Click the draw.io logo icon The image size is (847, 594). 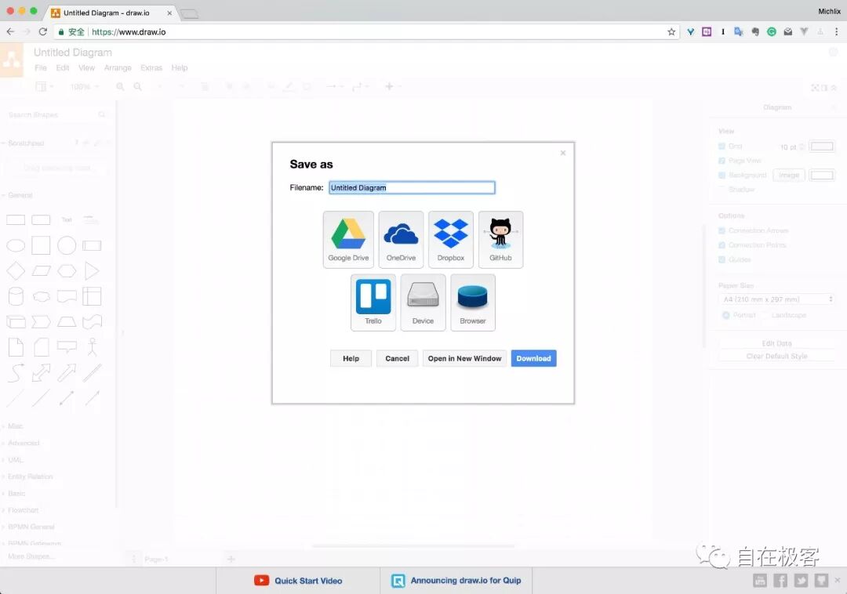[11, 60]
